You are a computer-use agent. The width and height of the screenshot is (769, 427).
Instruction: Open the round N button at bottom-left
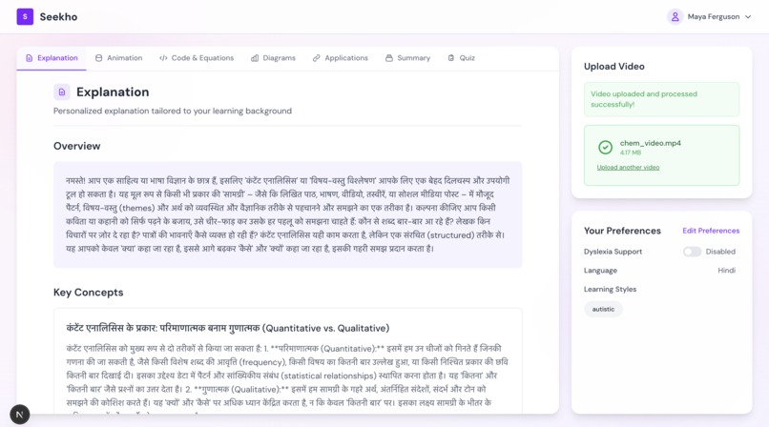click(20, 415)
